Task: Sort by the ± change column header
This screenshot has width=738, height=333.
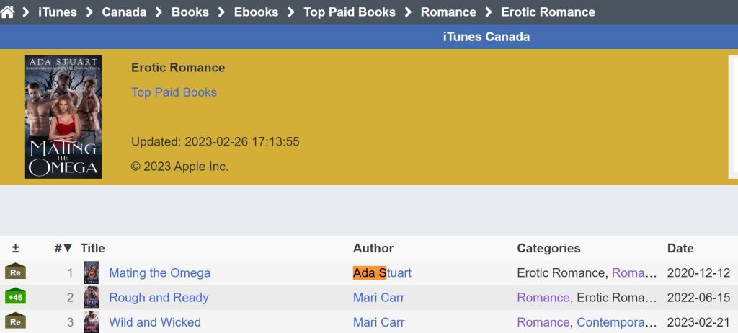Action: tap(15, 248)
